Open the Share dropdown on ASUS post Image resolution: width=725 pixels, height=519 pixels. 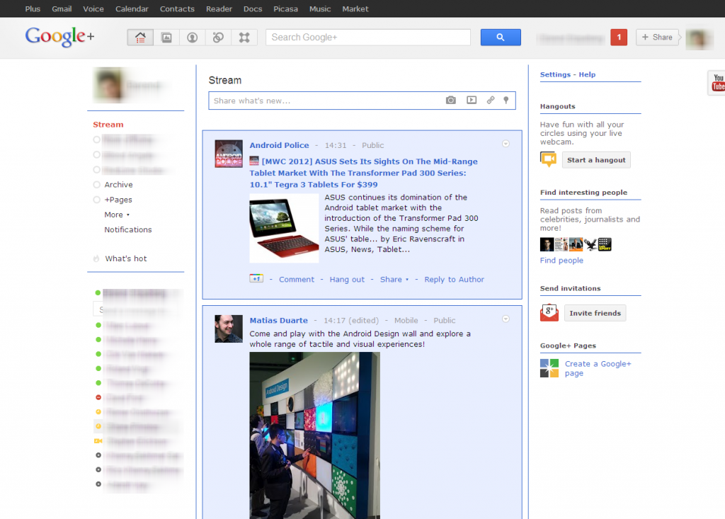[x=394, y=280]
